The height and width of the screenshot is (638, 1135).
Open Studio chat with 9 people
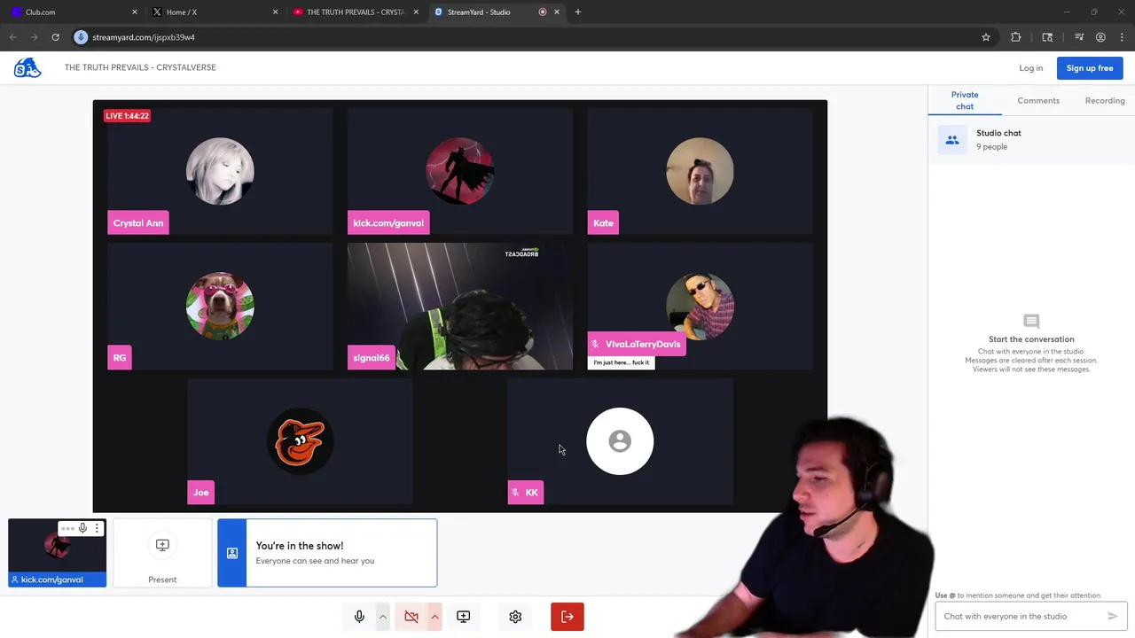pos(1032,140)
